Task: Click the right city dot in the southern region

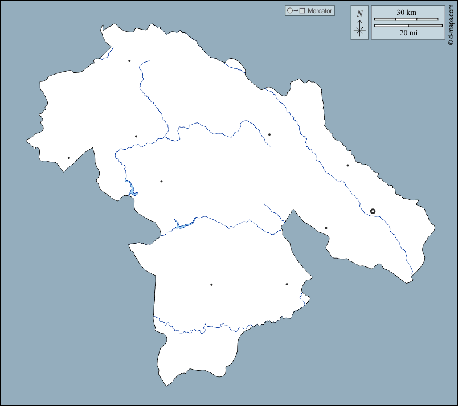Action: point(287,284)
